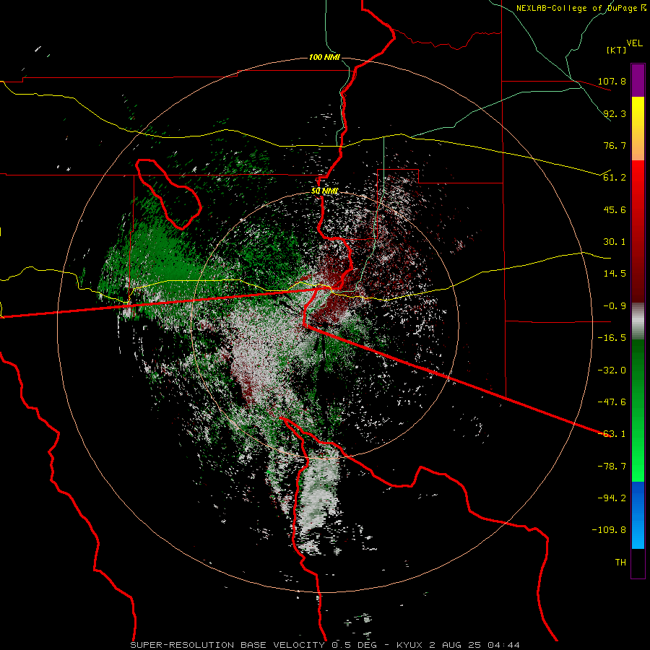
Task: Click the -78.7 velocity scale value
Action: point(612,467)
